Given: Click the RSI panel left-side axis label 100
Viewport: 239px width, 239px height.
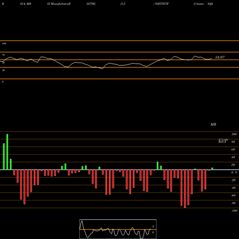Looking at the screenshot, I should coord(4,43).
